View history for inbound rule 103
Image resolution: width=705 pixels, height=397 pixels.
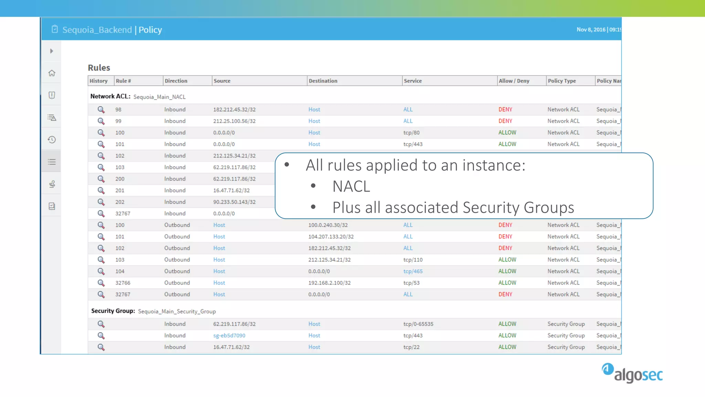point(101,167)
